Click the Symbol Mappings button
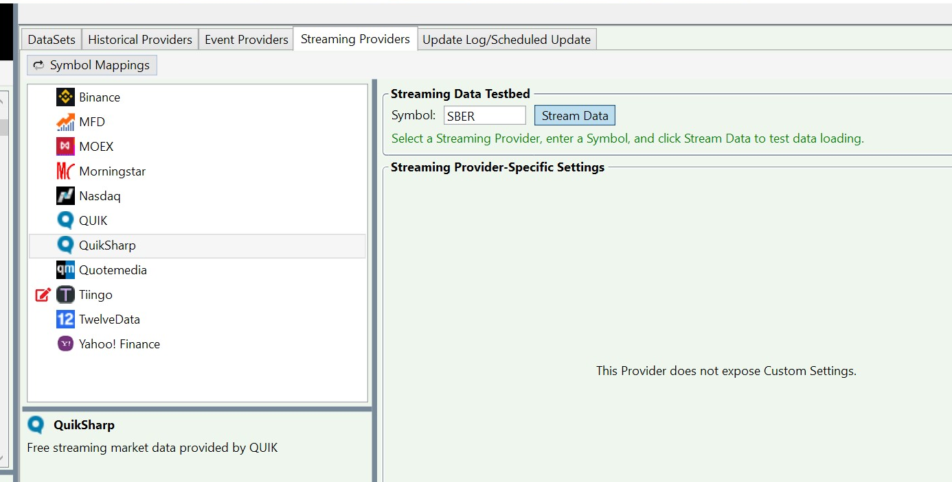This screenshot has height=482, width=952. [92, 65]
